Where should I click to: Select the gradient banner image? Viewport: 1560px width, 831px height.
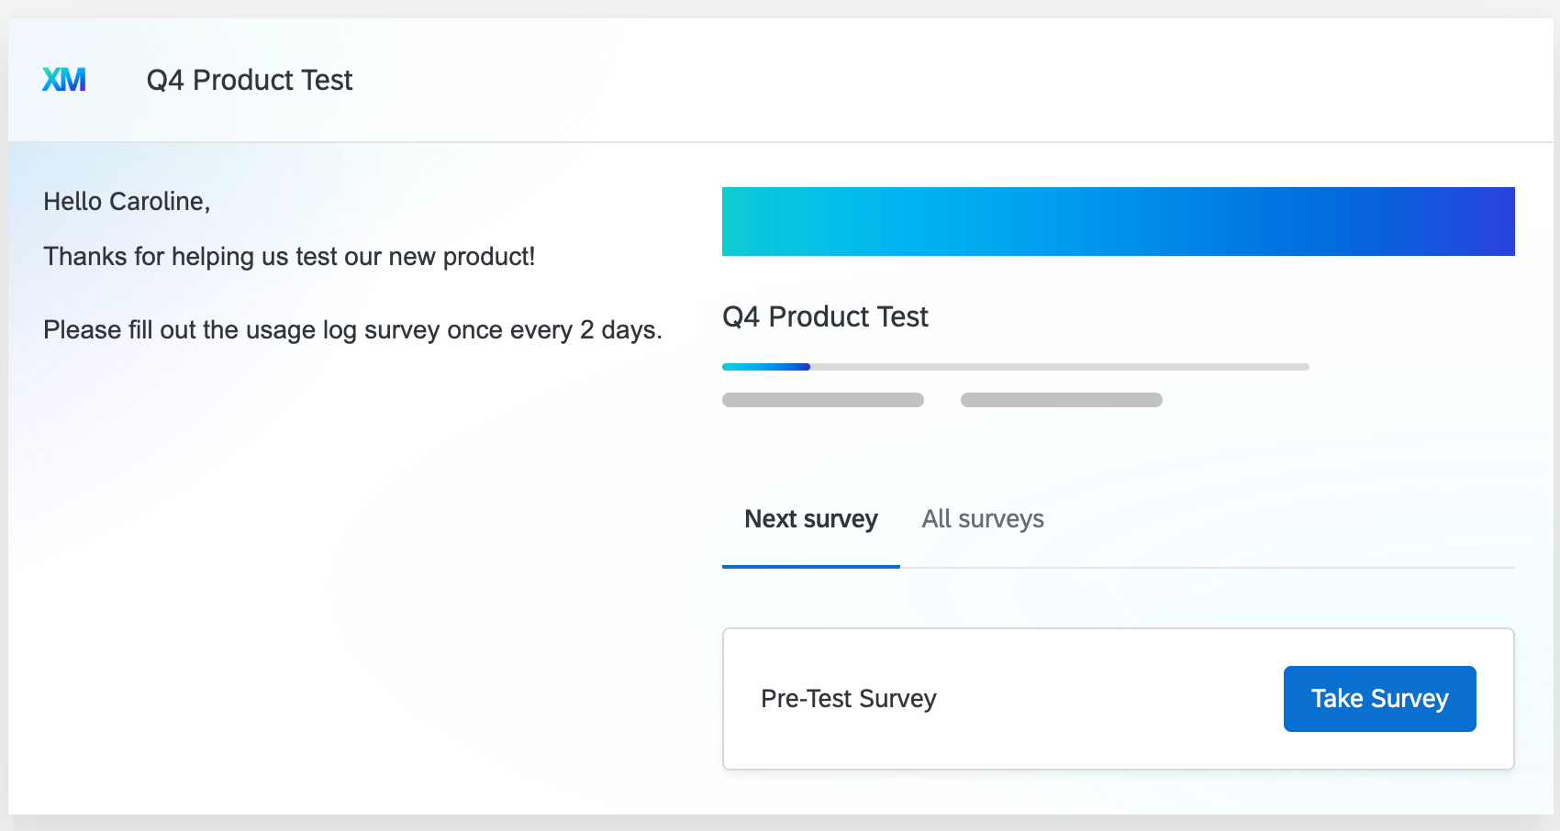click(1118, 221)
